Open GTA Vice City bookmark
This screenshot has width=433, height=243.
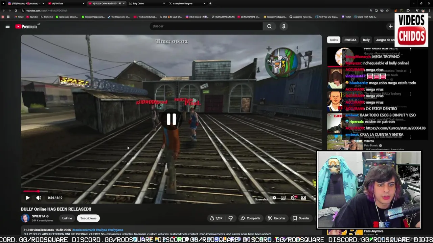(x=326, y=17)
